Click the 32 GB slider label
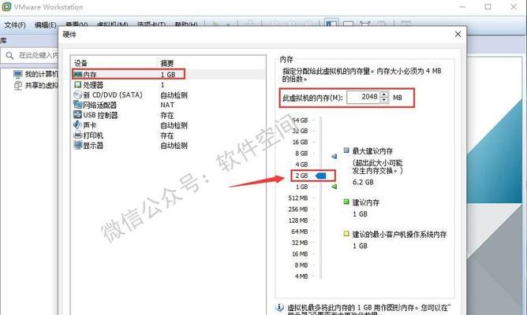 coord(300,131)
